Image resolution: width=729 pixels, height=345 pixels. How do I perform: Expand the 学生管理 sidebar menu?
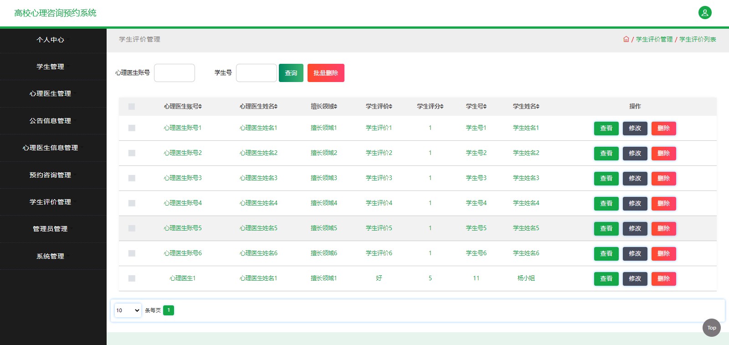50,67
